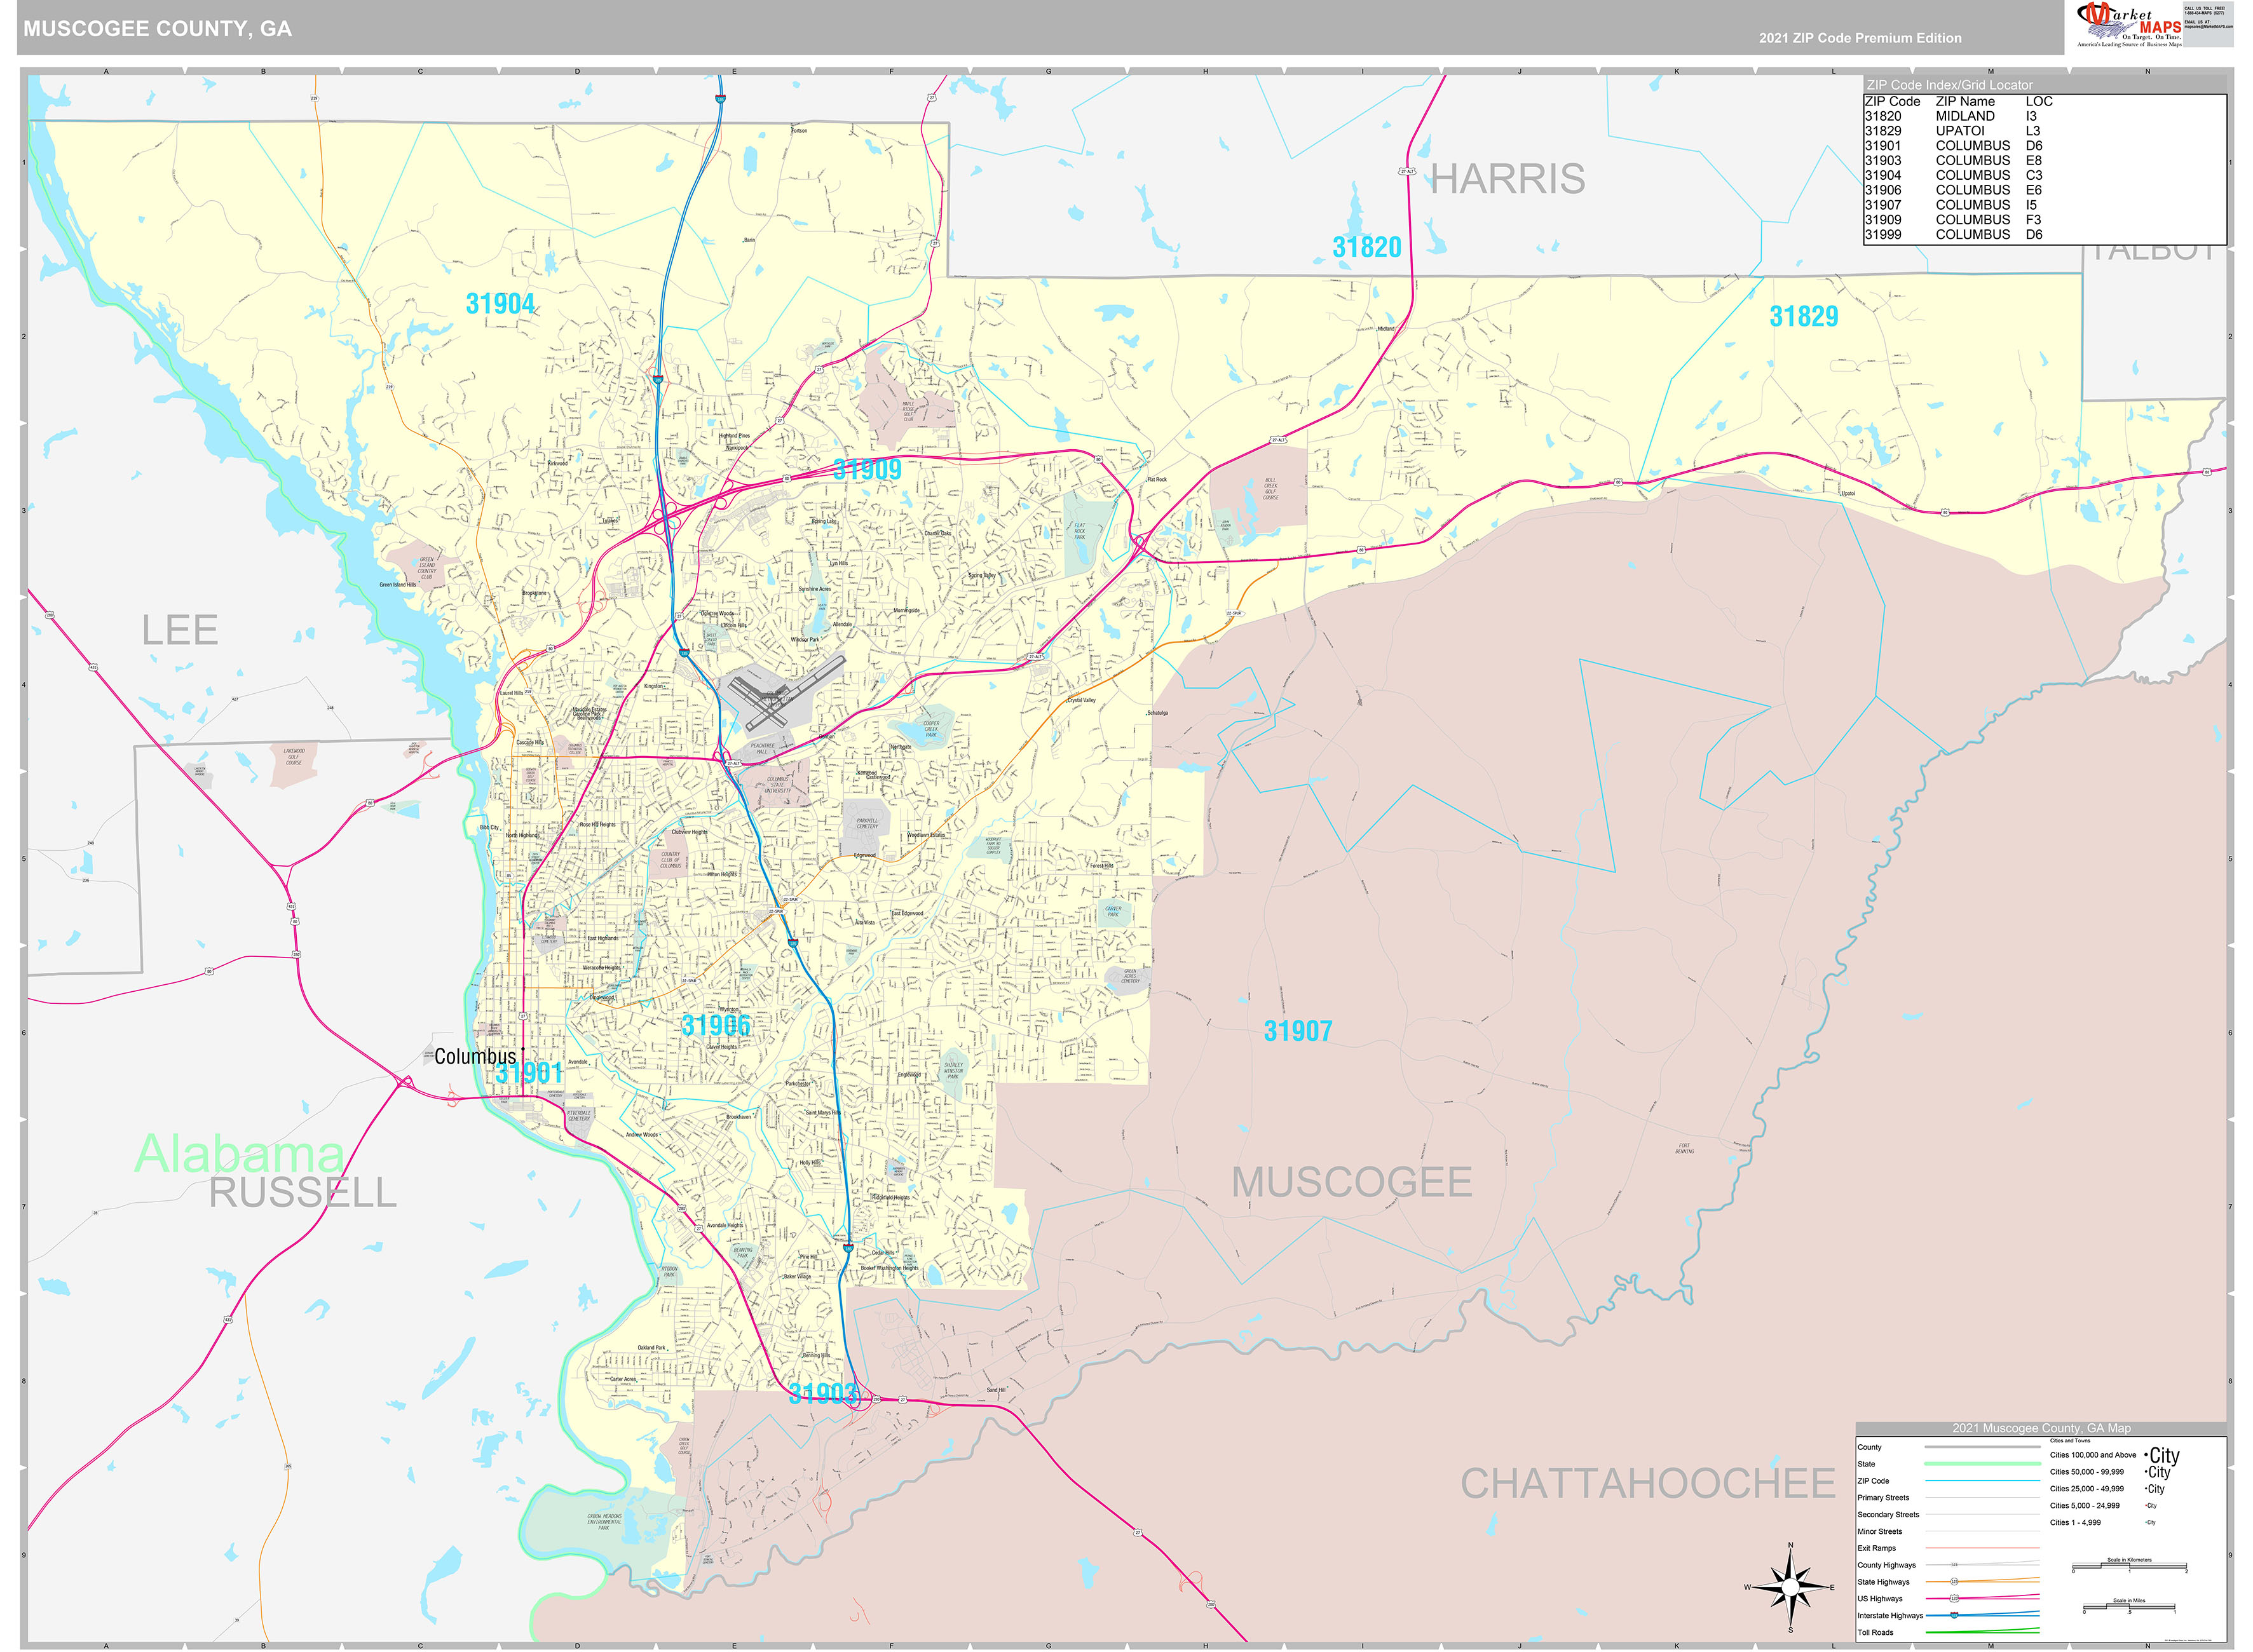Click the airport runway symbol on the map
2253x1652 pixels.
[785, 692]
